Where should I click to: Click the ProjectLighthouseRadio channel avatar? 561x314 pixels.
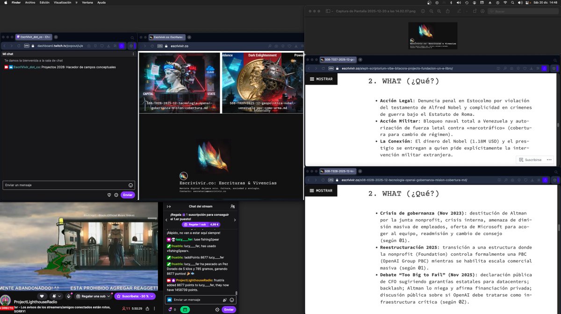[x=6, y=300]
